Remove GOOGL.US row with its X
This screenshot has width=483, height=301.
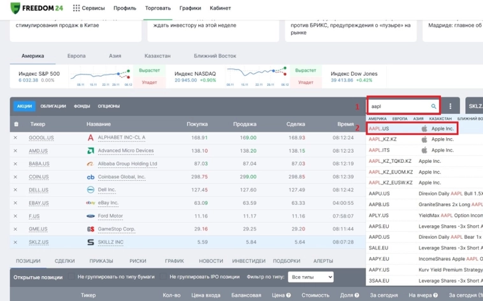point(15,137)
